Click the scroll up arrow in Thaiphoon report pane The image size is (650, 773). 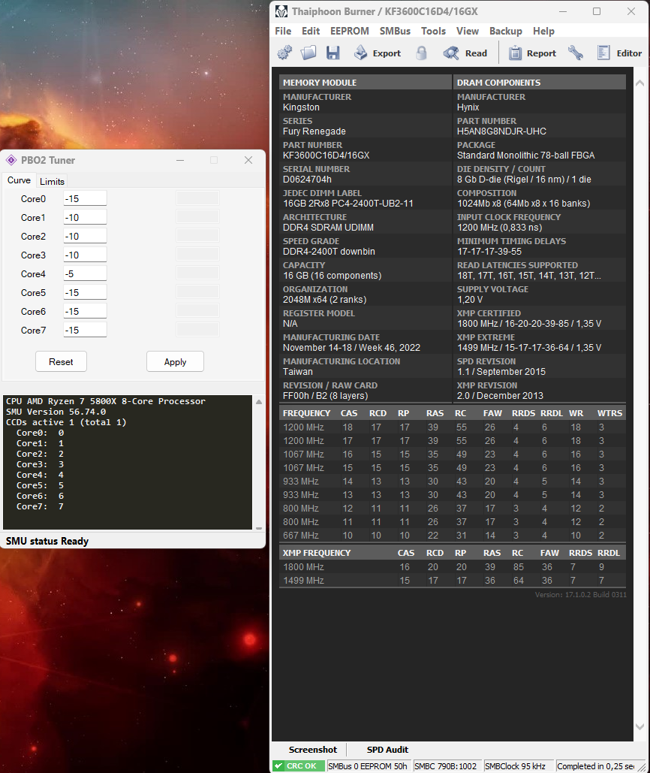click(639, 83)
